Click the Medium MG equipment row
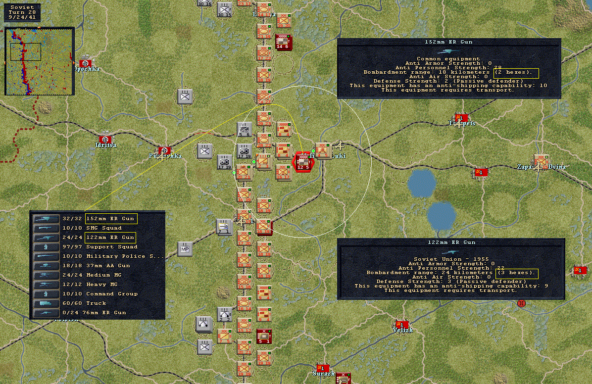 click(98, 275)
